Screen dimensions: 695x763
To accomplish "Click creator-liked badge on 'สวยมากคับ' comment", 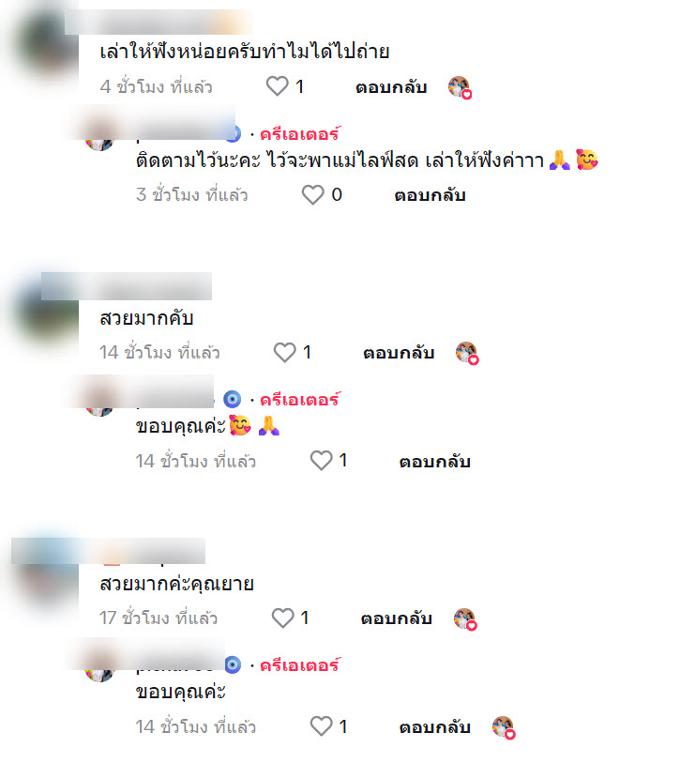I will pyautogui.click(x=467, y=353).
